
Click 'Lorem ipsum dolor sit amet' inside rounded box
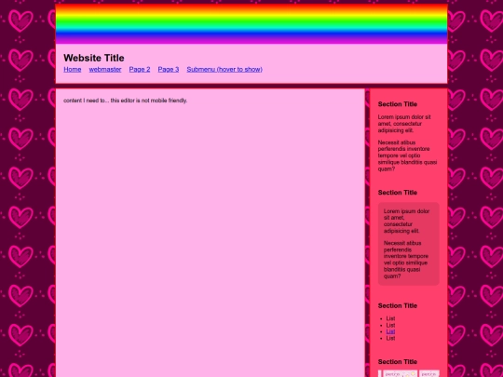tap(406, 221)
